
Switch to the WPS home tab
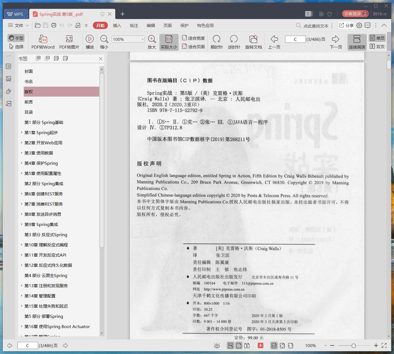(15, 14)
